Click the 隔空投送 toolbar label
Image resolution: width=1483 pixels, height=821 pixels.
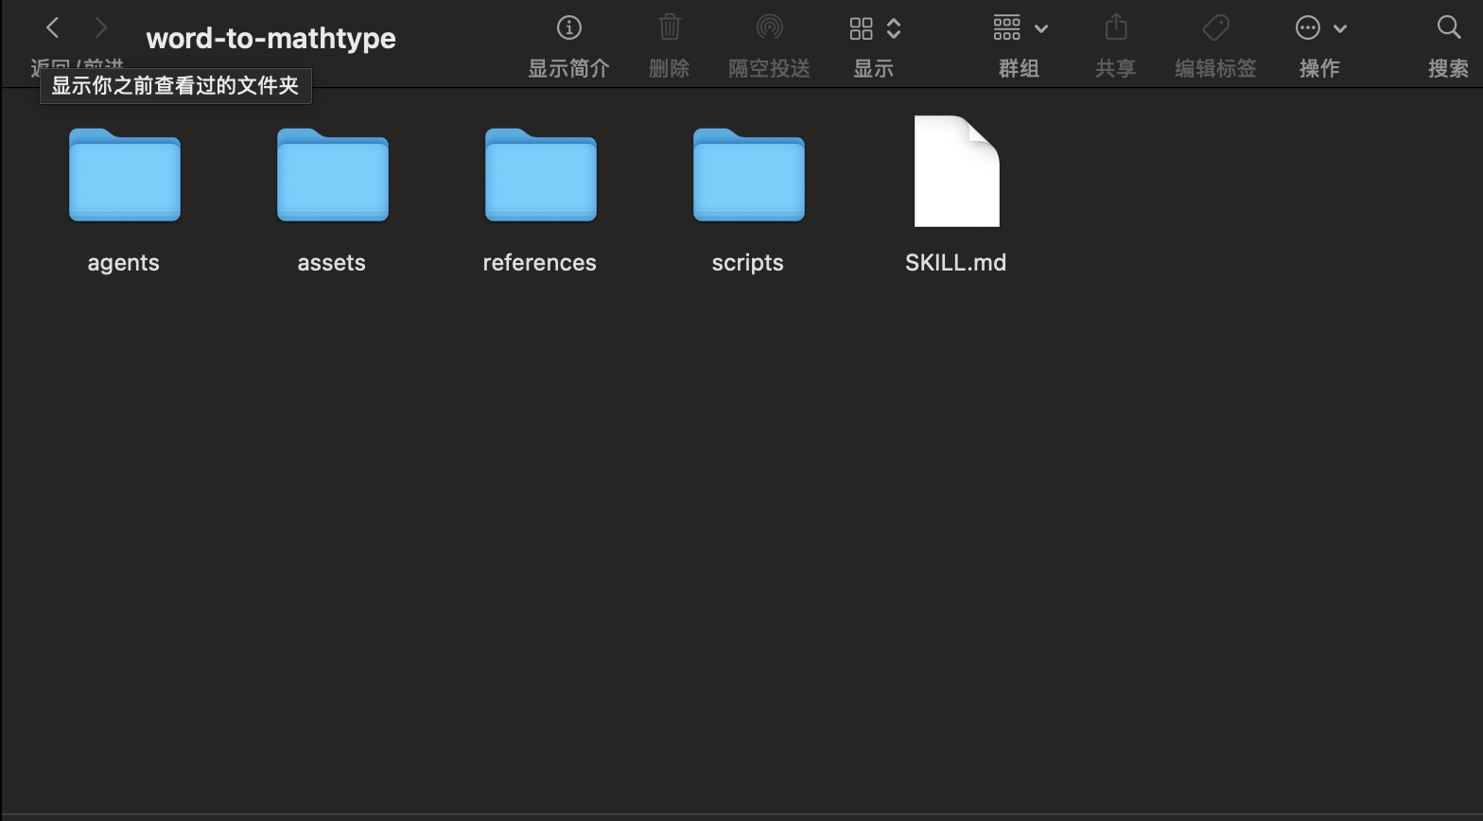pos(770,68)
